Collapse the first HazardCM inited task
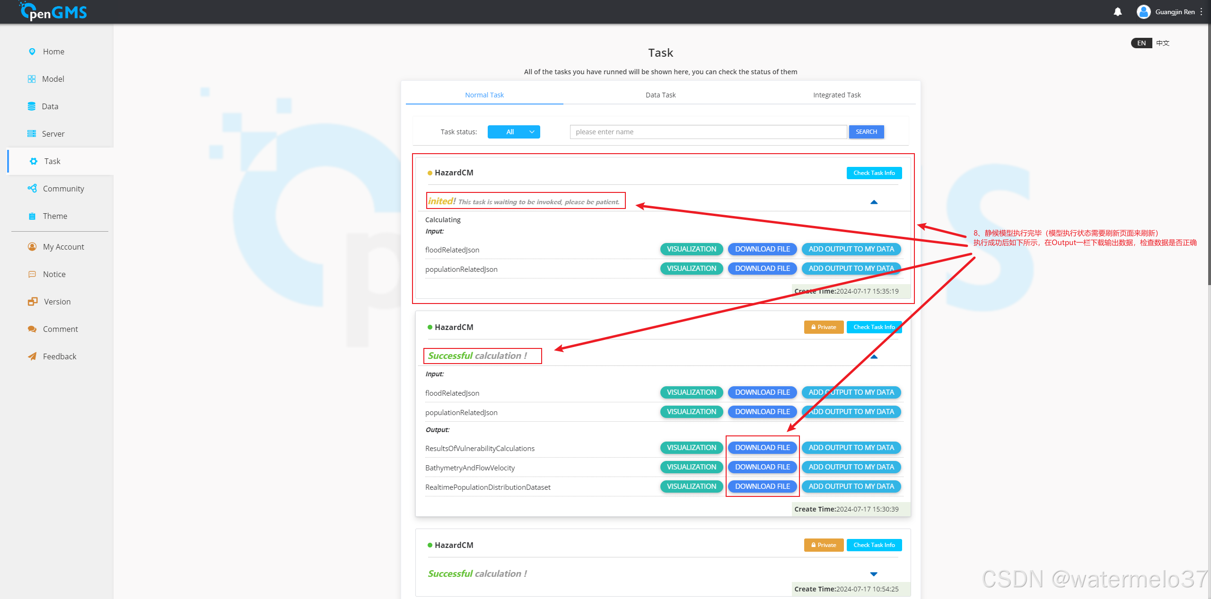This screenshot has height=599, width=1211. click(x=874, y=202)
